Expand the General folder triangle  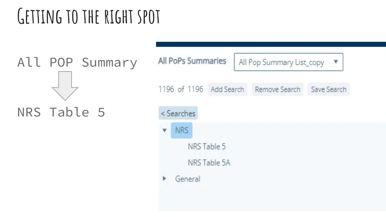coord(164,179)
